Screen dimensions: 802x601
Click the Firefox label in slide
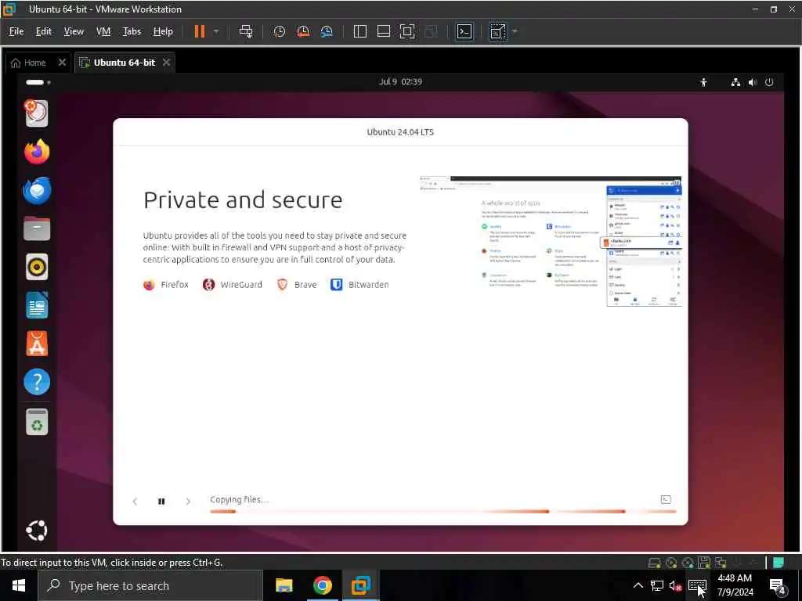click(x=175, y=285)
